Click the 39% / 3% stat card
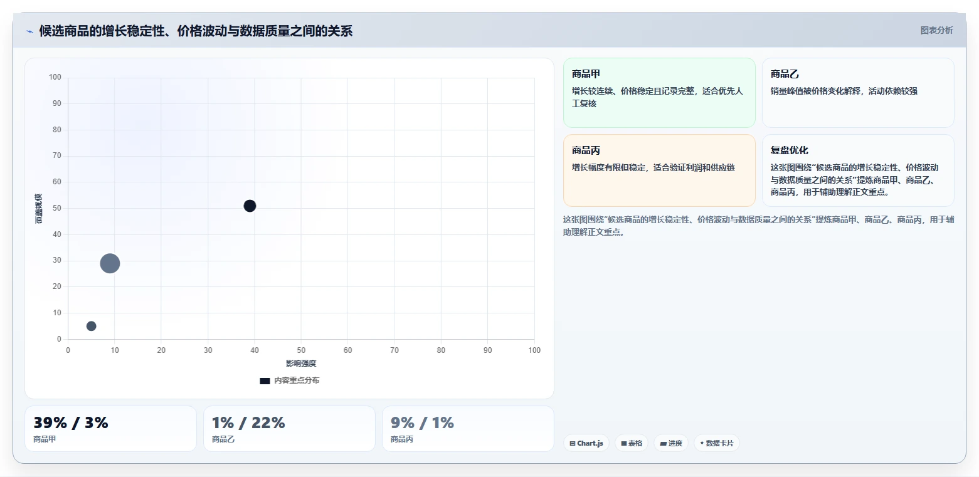This screenshot has width=979, height=477. coord(110,429)
